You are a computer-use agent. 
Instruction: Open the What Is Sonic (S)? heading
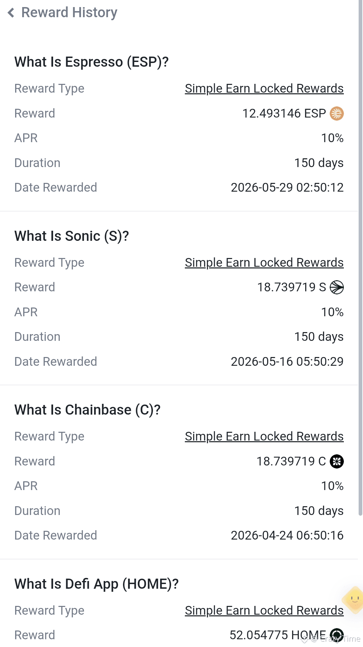[x=72, y=236]
